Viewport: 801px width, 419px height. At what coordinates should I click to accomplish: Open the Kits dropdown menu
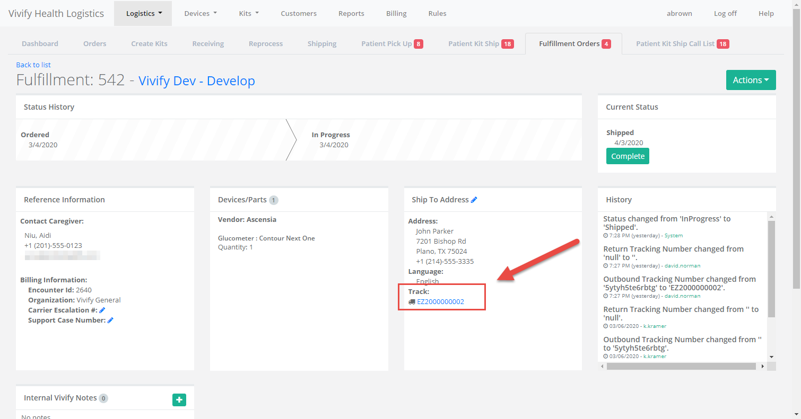(x=249, y=13)
